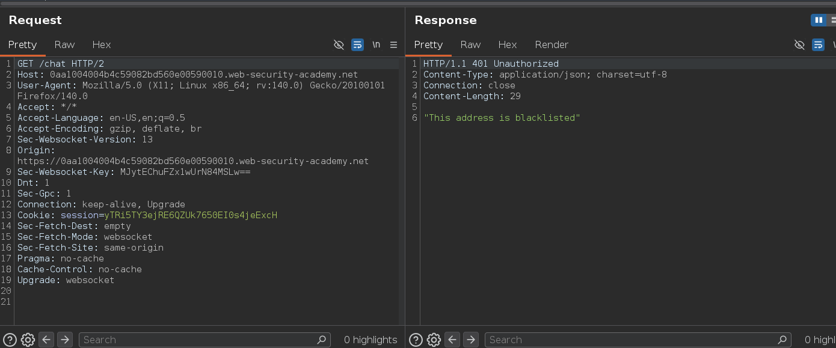This screenshot has height=348, width=836.
Task: Click the Accept-Language header line
Action: [101, 118]
